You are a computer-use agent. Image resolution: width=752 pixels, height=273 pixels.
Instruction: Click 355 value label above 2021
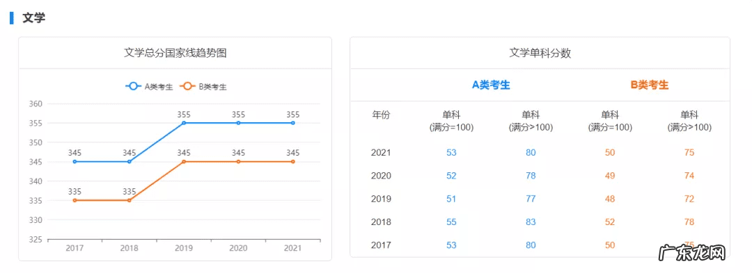293,114
